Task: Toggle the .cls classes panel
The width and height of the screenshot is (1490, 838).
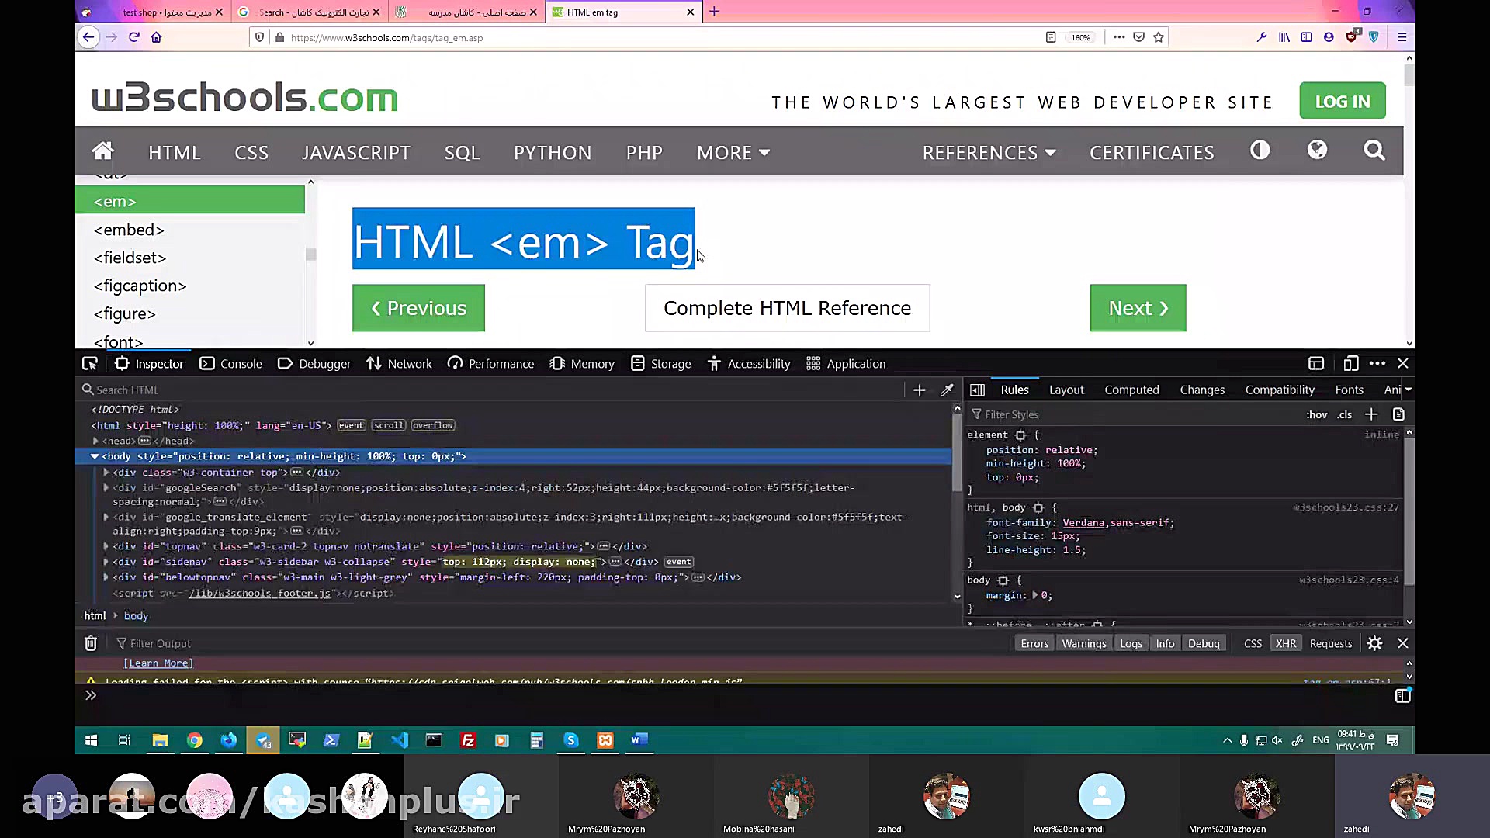Action: click(x=1344, y=414)
